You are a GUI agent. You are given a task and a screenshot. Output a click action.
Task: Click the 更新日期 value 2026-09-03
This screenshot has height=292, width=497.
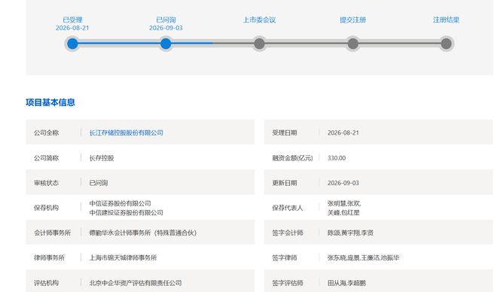point(343,183)
